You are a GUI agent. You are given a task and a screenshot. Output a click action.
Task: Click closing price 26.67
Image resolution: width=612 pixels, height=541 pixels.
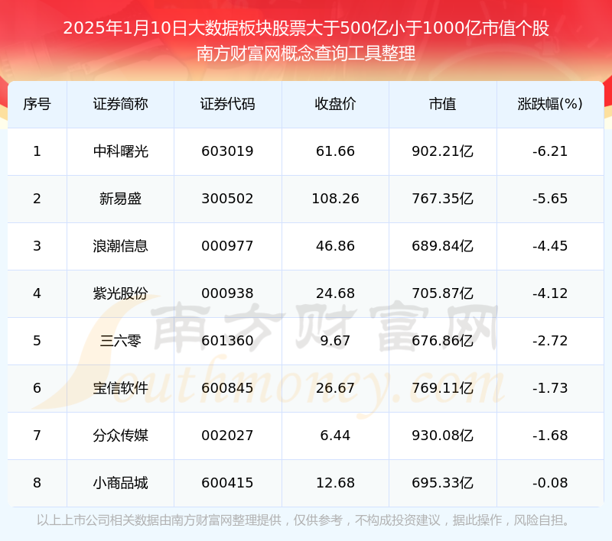click(x=335, y=388)
